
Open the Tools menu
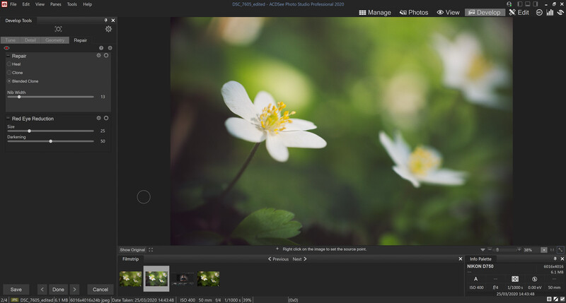[72, 4]
